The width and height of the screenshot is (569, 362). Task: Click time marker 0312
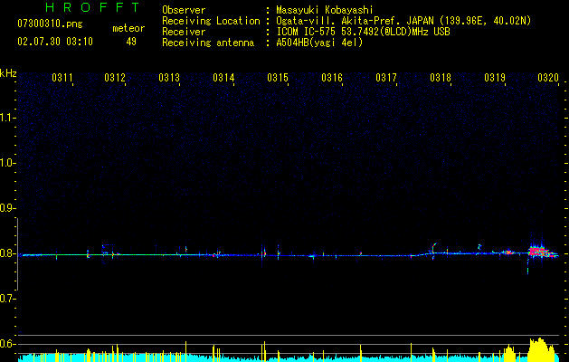[115, 78]
